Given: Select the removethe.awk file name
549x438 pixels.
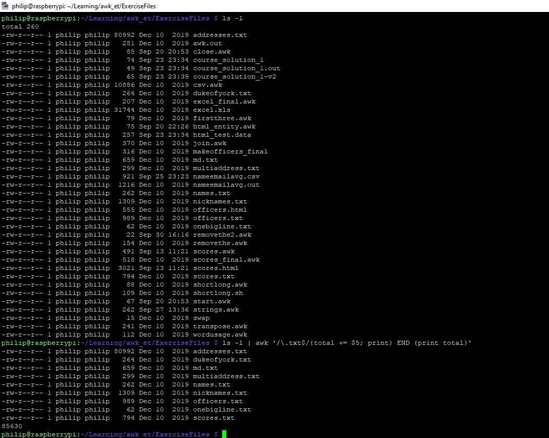Looking at the screenshot, I should (220, 243).
